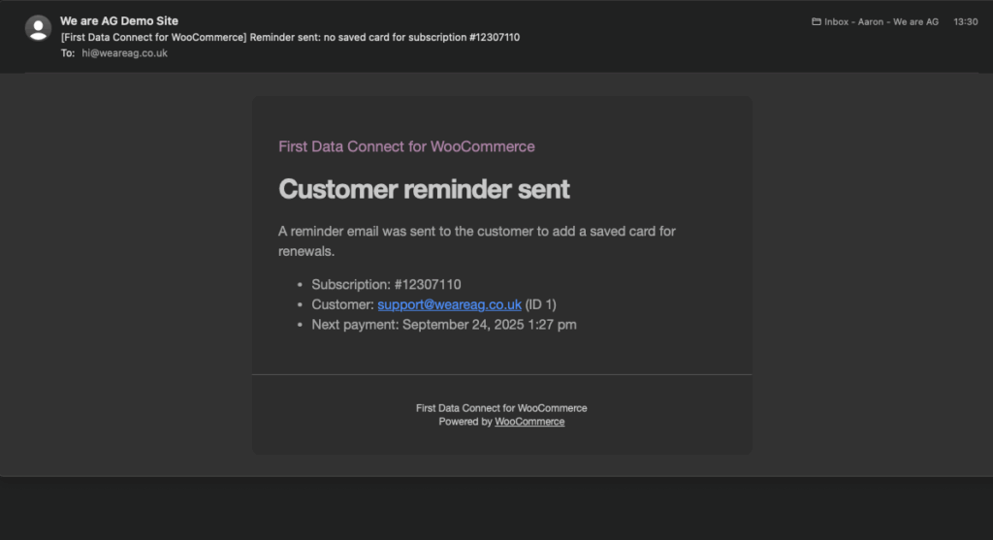Click the Next payment date line
The height and width of the screenshot is (540, 993).
click(443, 325)
